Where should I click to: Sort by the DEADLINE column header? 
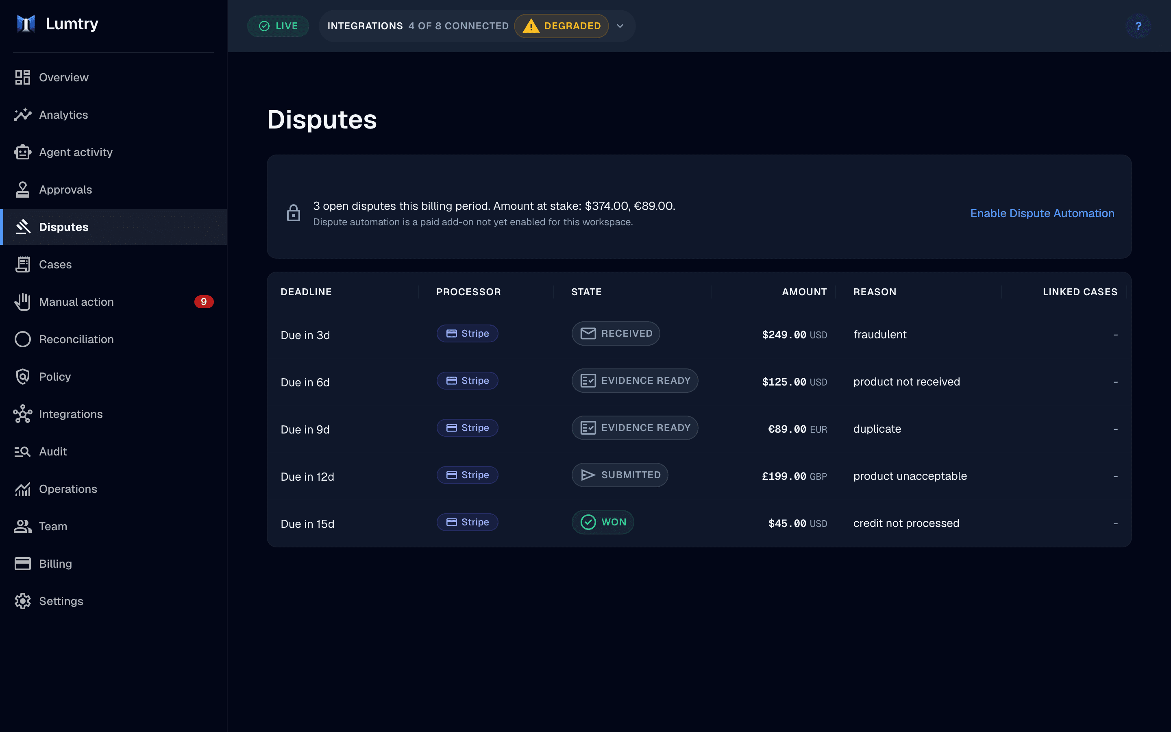click(x=306, y=292)
